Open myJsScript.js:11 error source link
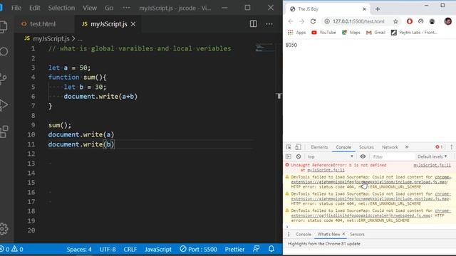The image size is (456, 256). tap(432, 165)
